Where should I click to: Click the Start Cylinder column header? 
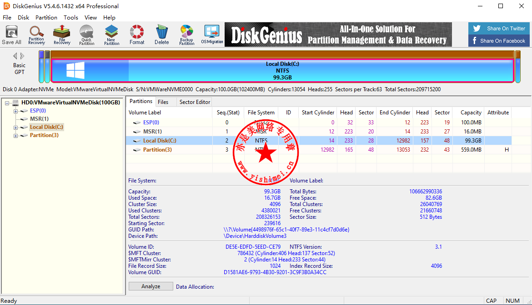(318, 113)
